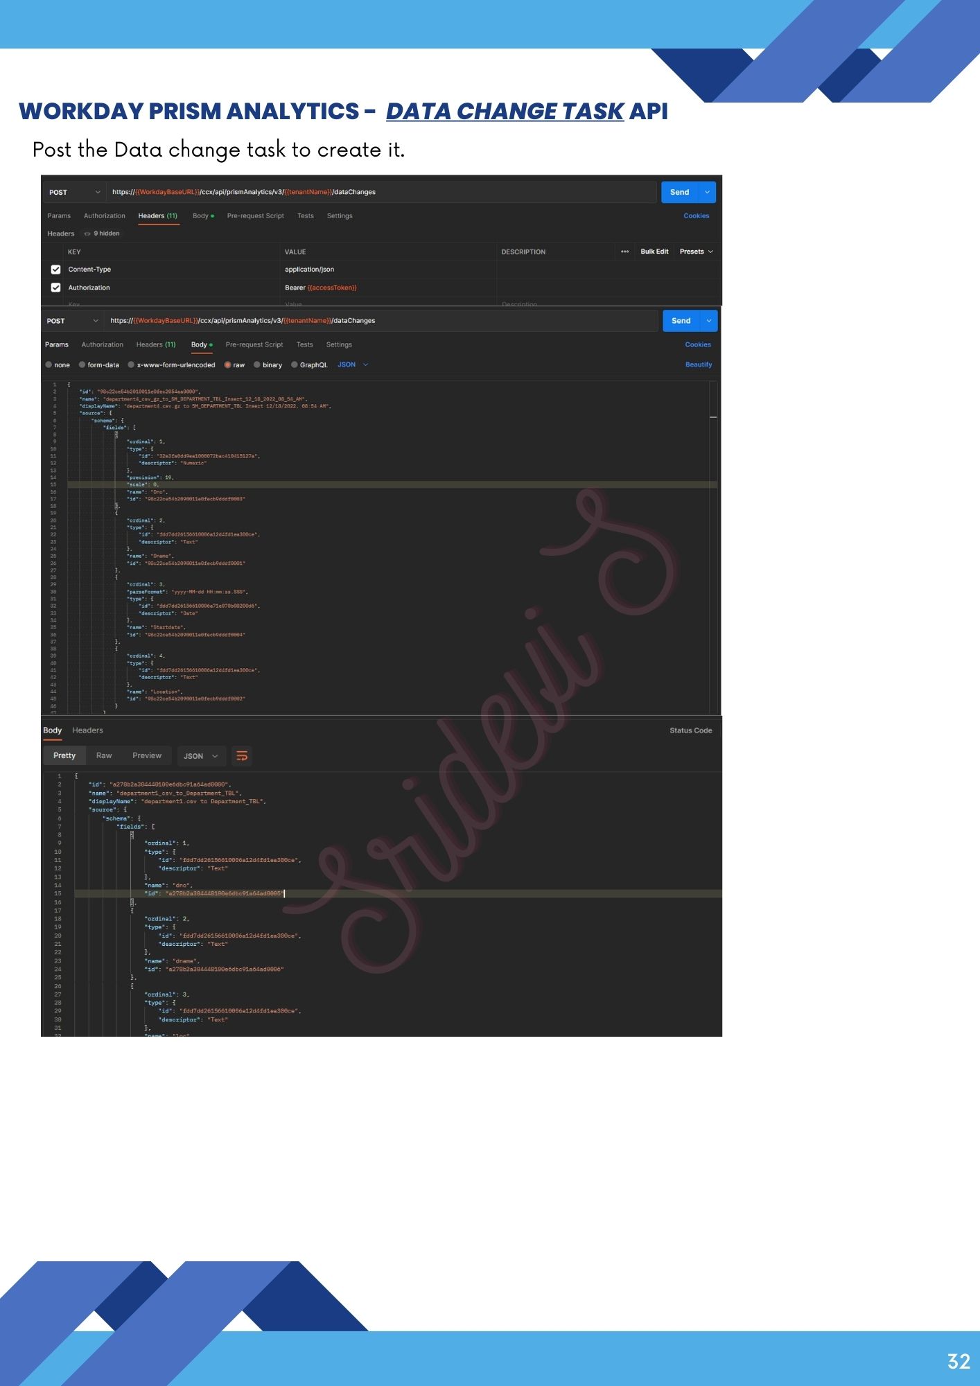The image size is (980, 1386).
Task: Click the eye icon beside '9 hidden'
Action: pyautogui.click(x=87, y=234)
